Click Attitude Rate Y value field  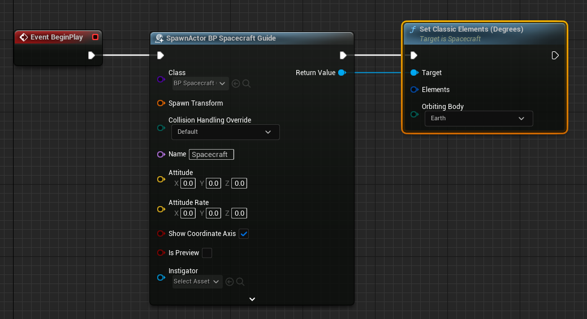(x=213, y=213)
